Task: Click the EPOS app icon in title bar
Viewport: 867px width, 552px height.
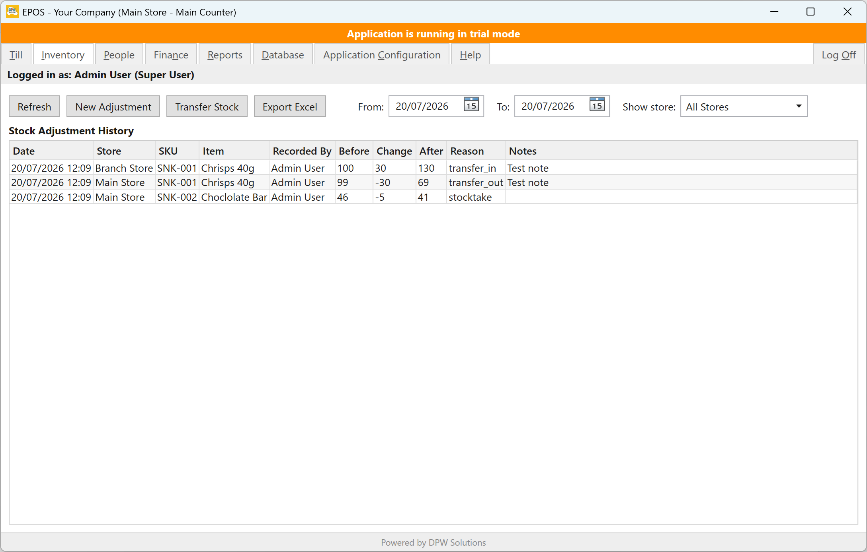Action: point(12,12)
